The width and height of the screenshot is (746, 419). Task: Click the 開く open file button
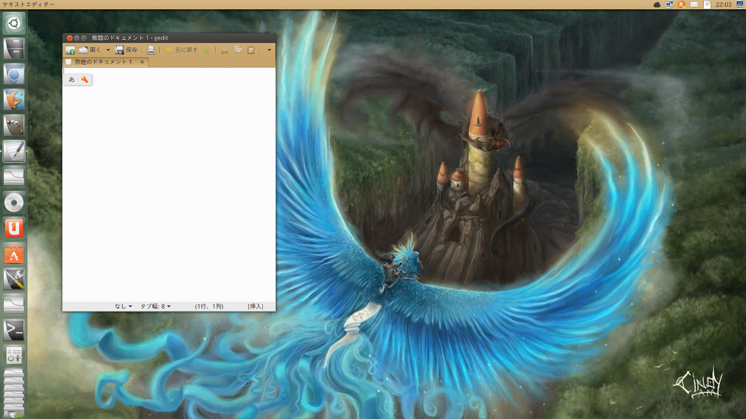pyautogui.click(x=90, y=50)
